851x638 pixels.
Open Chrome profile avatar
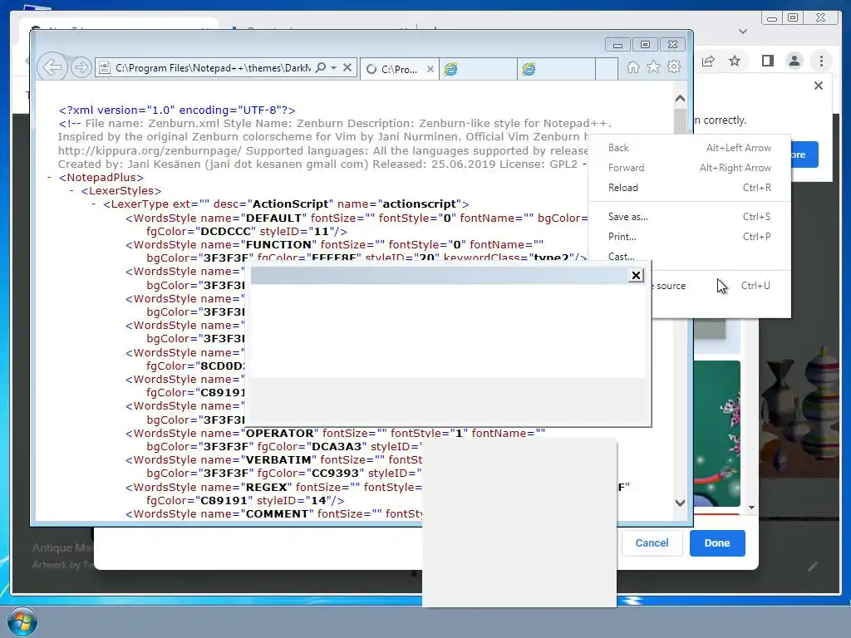coord(794,61)
